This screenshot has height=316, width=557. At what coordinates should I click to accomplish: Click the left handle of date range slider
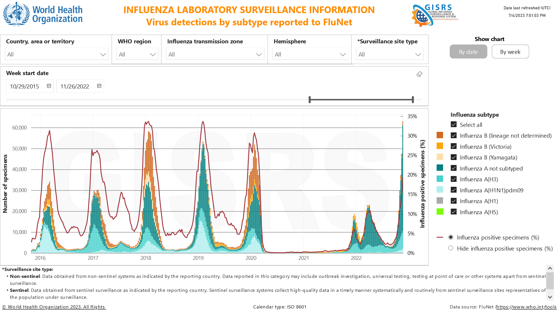(x=310, y=100)
